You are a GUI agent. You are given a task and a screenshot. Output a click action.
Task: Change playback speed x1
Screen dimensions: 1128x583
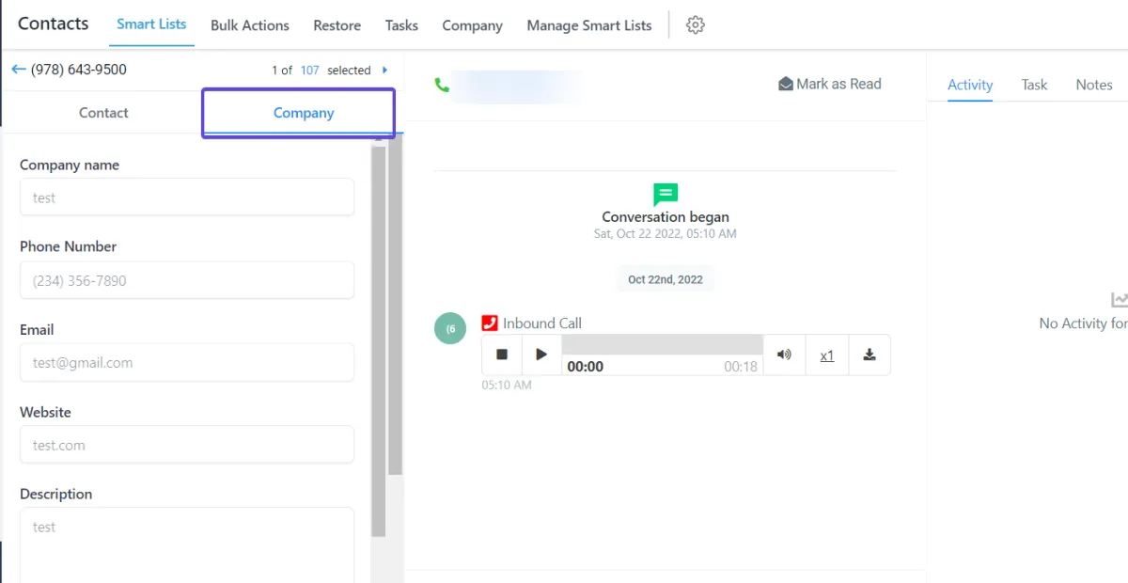tap(827, 355)
